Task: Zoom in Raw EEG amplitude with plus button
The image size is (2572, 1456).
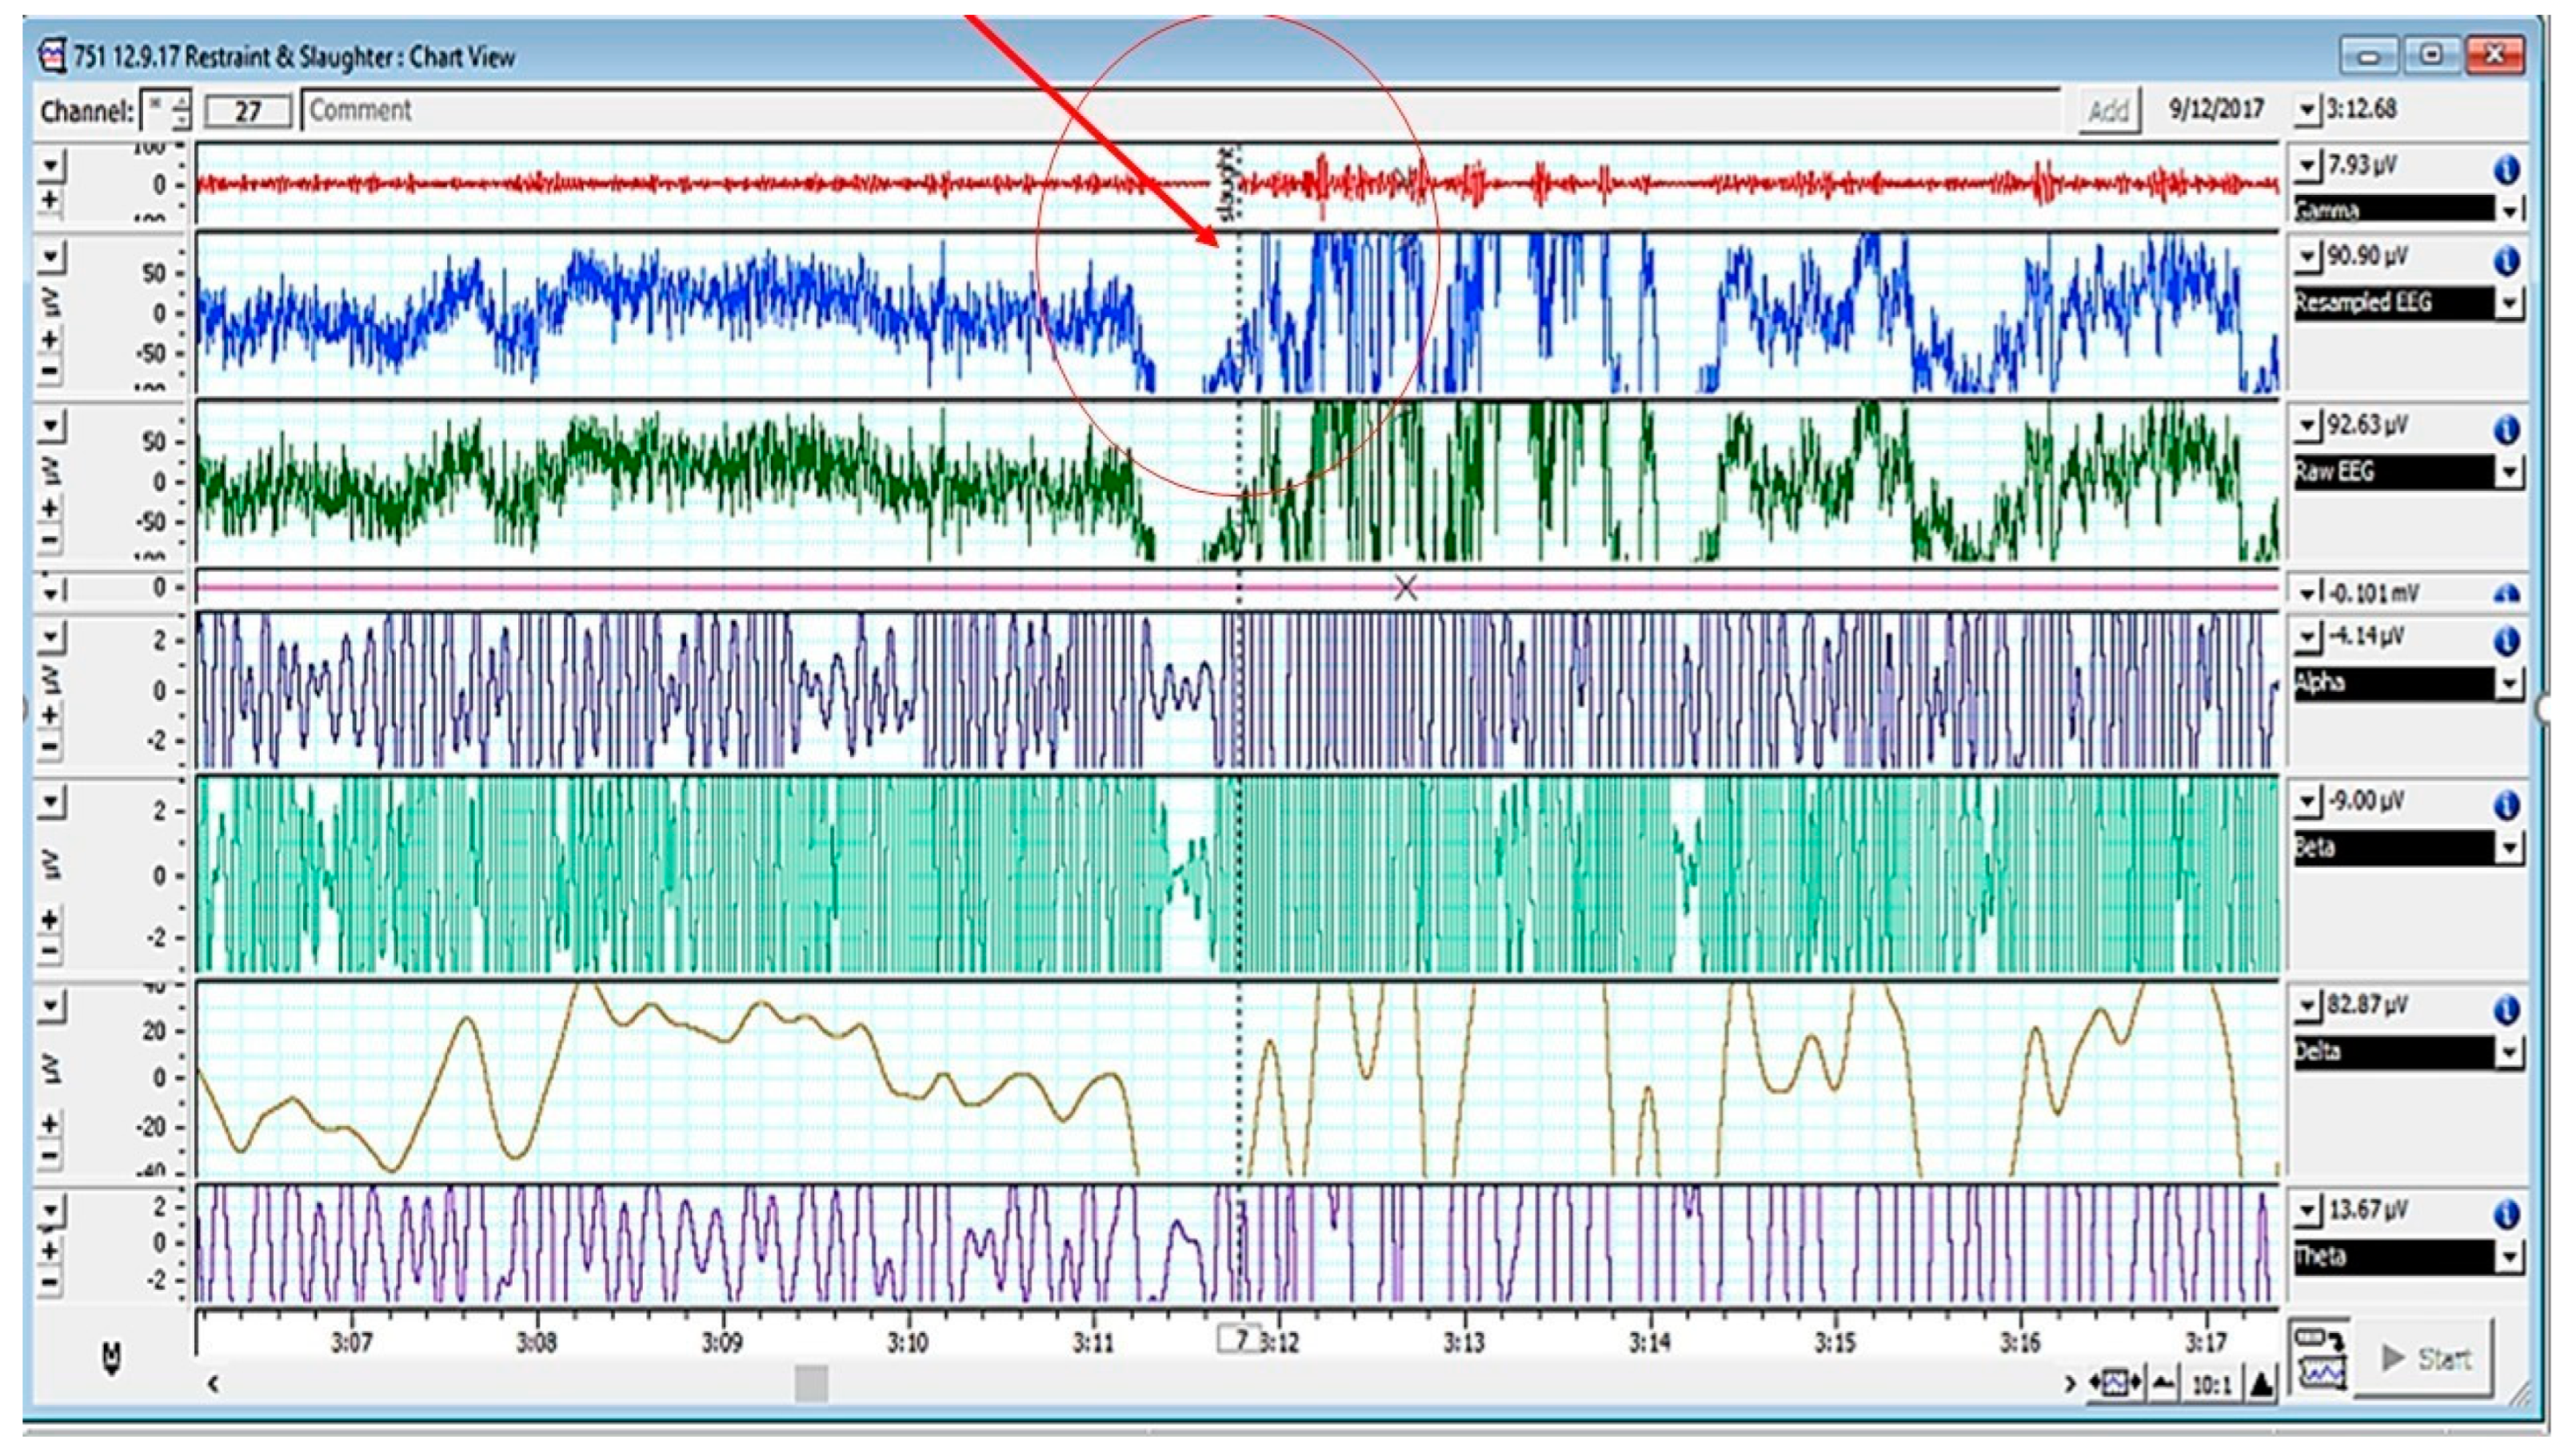Action: pyautogui.click(x=51, y=508)
